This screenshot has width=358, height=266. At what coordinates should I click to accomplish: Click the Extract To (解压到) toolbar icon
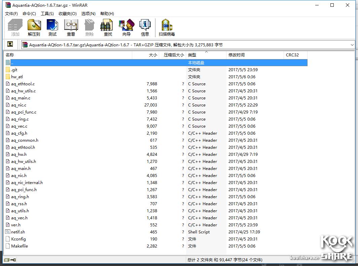click(34, 28)
